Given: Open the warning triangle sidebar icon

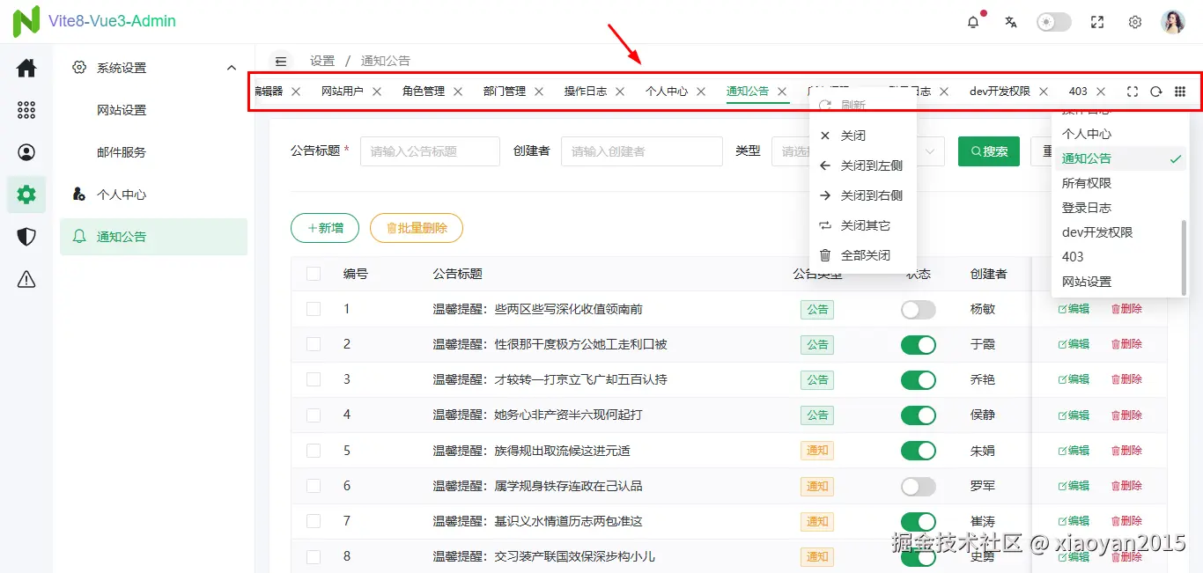Looking at the screenshot, I should point(26,280).
